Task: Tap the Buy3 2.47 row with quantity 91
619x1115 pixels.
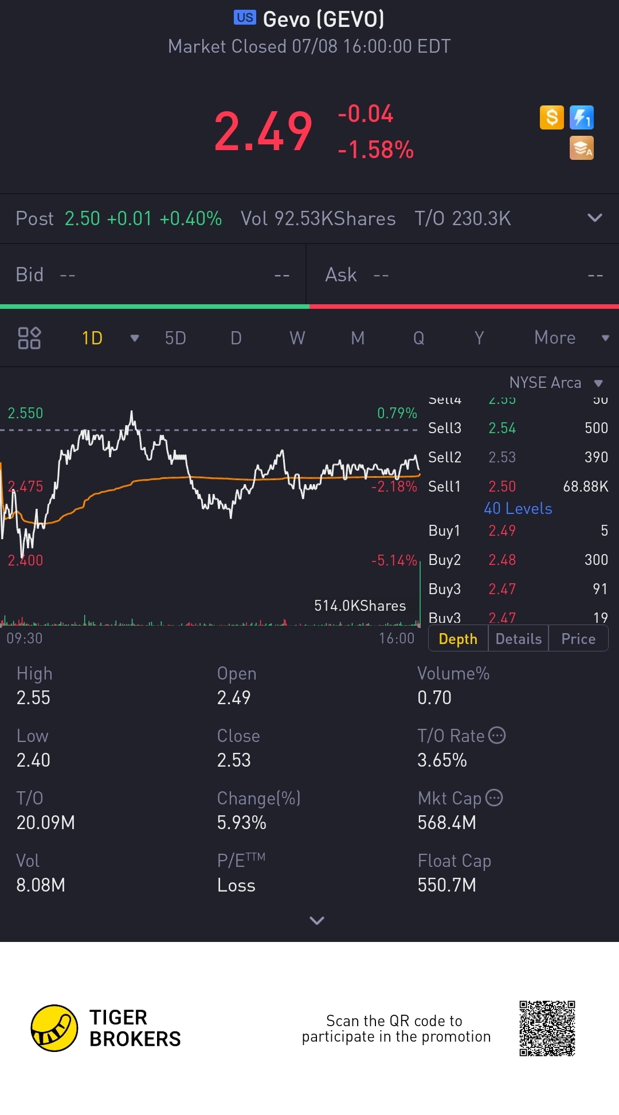Action: coord(518,589)
